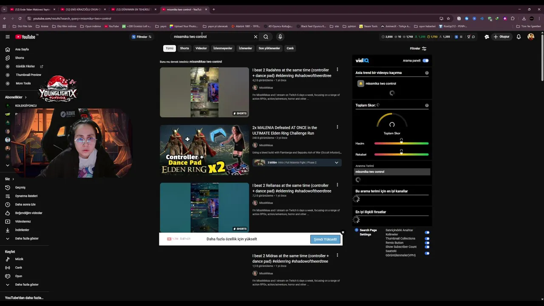Open vidIQ 'Filtreler' dropdown beside the search box
Viewport: 544px width, 306px height.
tap(142, 37)
